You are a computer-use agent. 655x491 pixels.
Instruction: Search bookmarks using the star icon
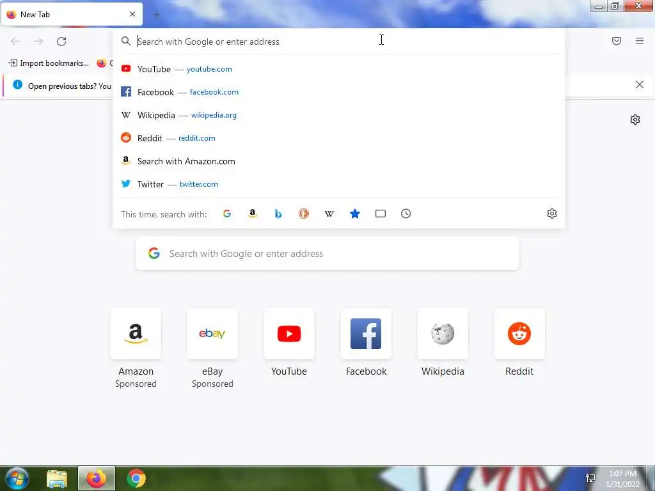coord(354,214)
